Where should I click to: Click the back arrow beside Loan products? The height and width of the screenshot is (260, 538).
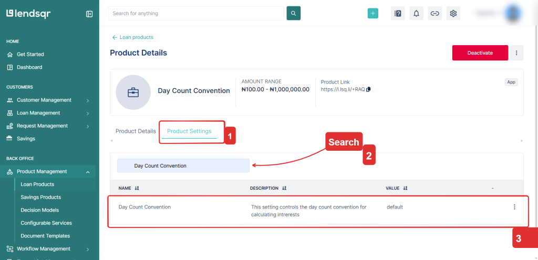pyautogui.click(x=115, y=37)
